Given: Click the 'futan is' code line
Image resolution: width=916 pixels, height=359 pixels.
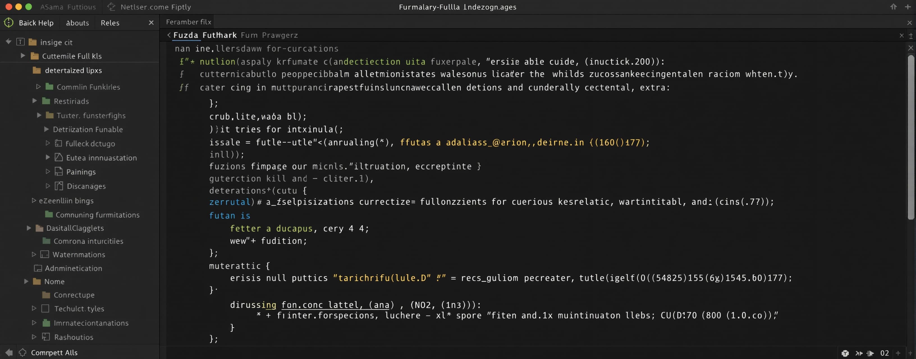Looking at the screenshot, I should point(230,215).
